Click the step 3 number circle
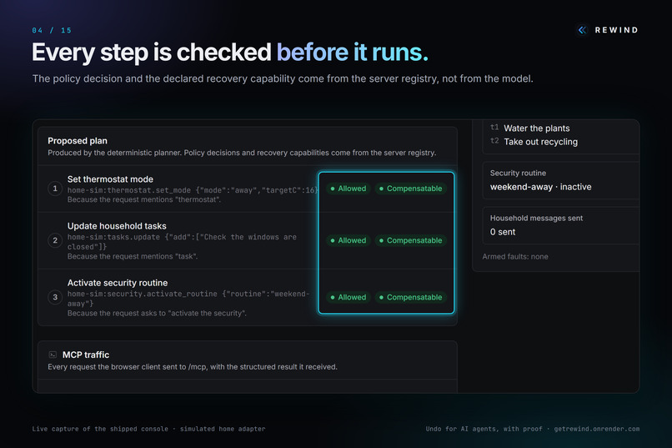 (x=55, y=297)
